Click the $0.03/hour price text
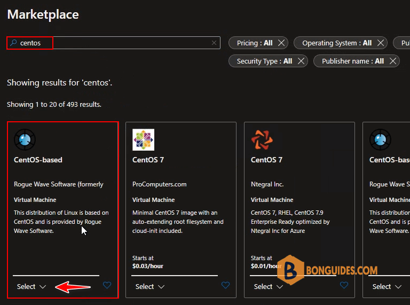Viewport: 410px width, 305px height. pyautogui.click(x=148, y=266)
